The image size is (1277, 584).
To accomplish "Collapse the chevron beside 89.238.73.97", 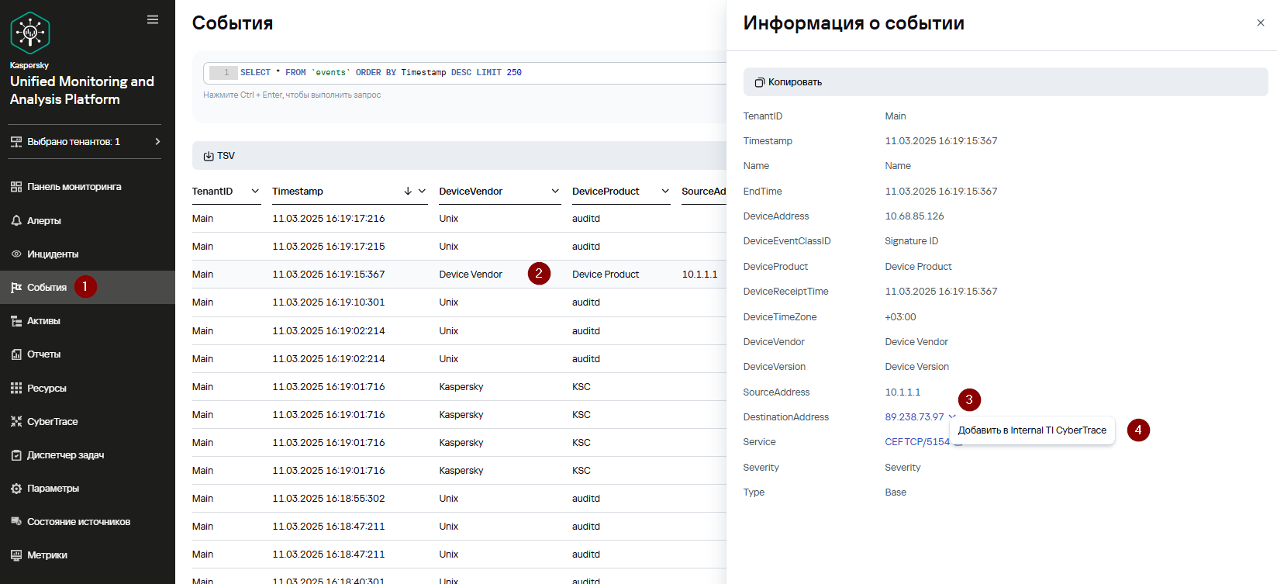I will pyautogui.click(x=952, y=417).
